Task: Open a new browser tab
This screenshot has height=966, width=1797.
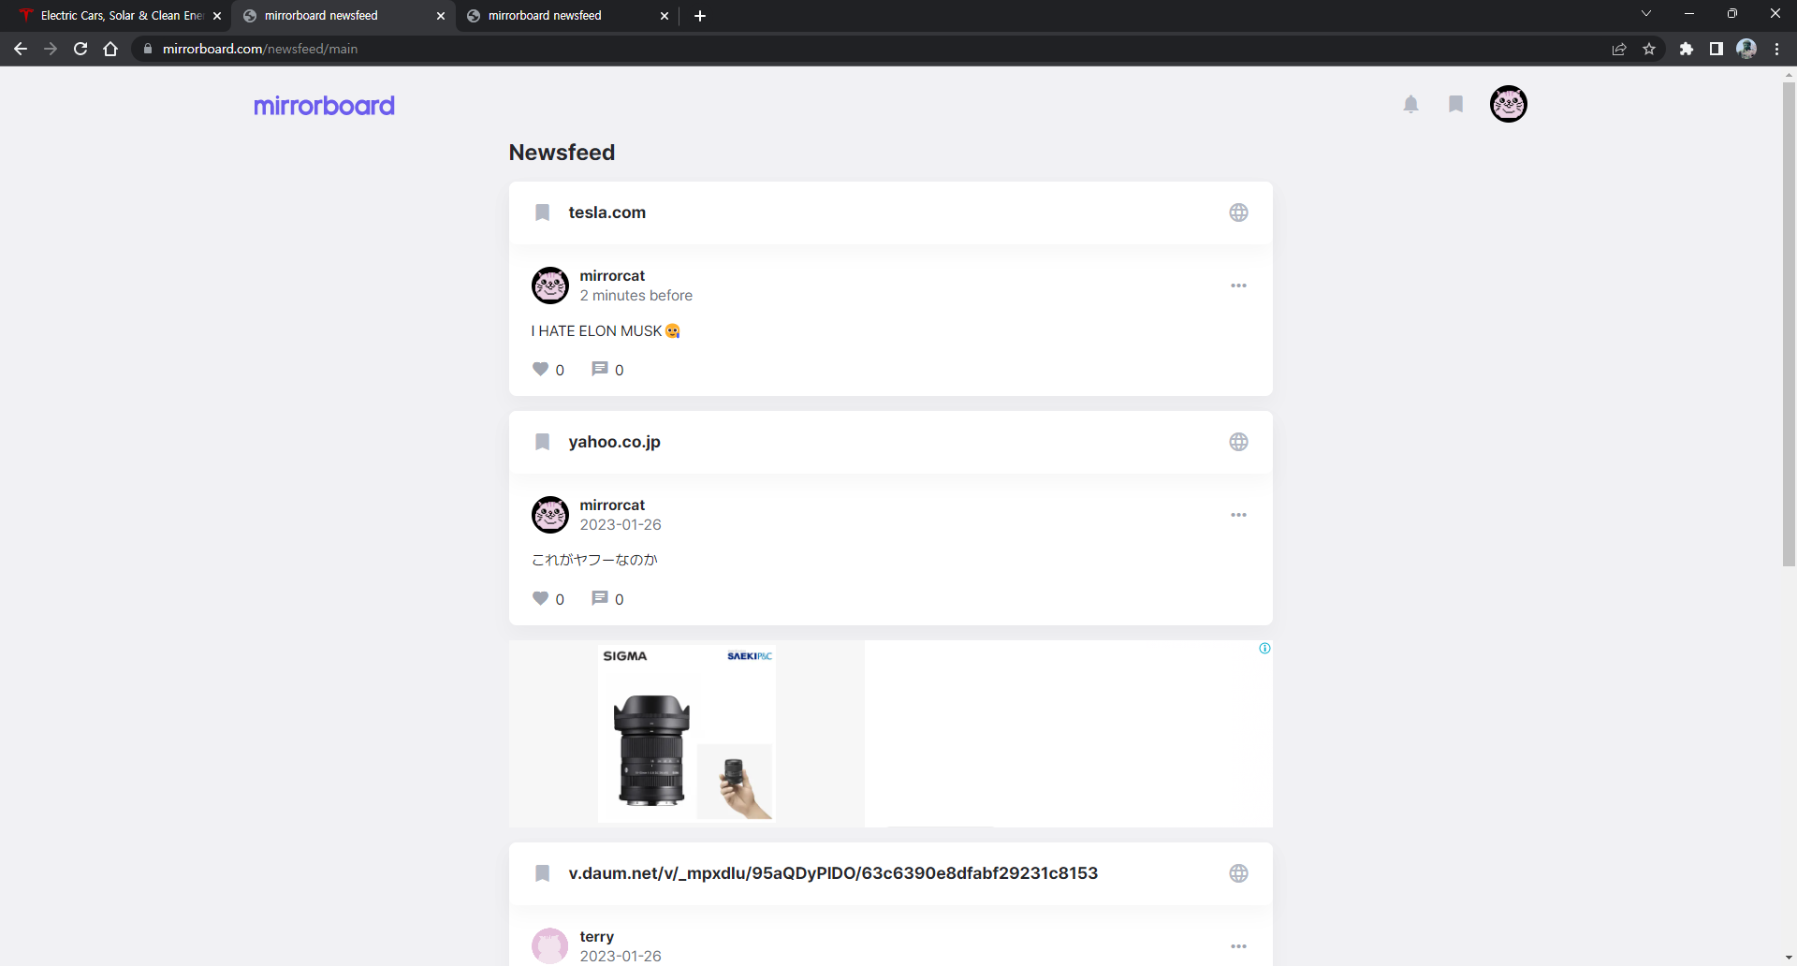Action: (700, 16)
